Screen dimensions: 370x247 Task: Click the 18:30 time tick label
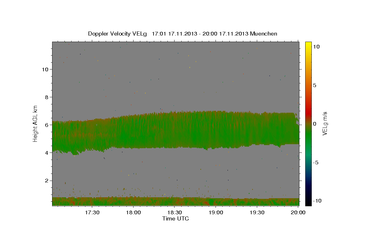tap(175, 212)
